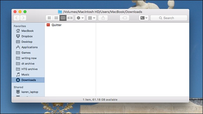
Task: Open dt archive folder
Action: click(28, 64)
